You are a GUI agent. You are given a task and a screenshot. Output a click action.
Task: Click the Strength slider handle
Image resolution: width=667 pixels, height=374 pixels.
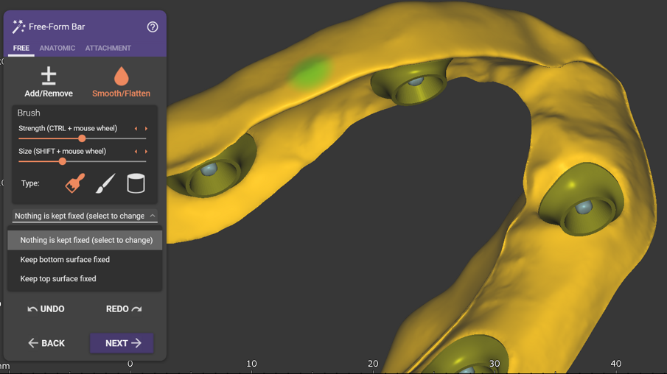pyautogui.click(x=82, y=138)
